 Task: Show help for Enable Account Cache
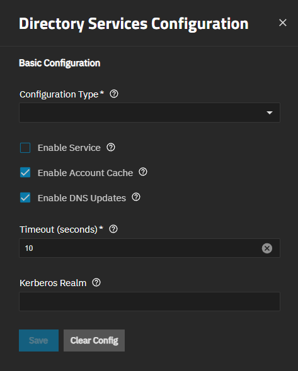143,172
